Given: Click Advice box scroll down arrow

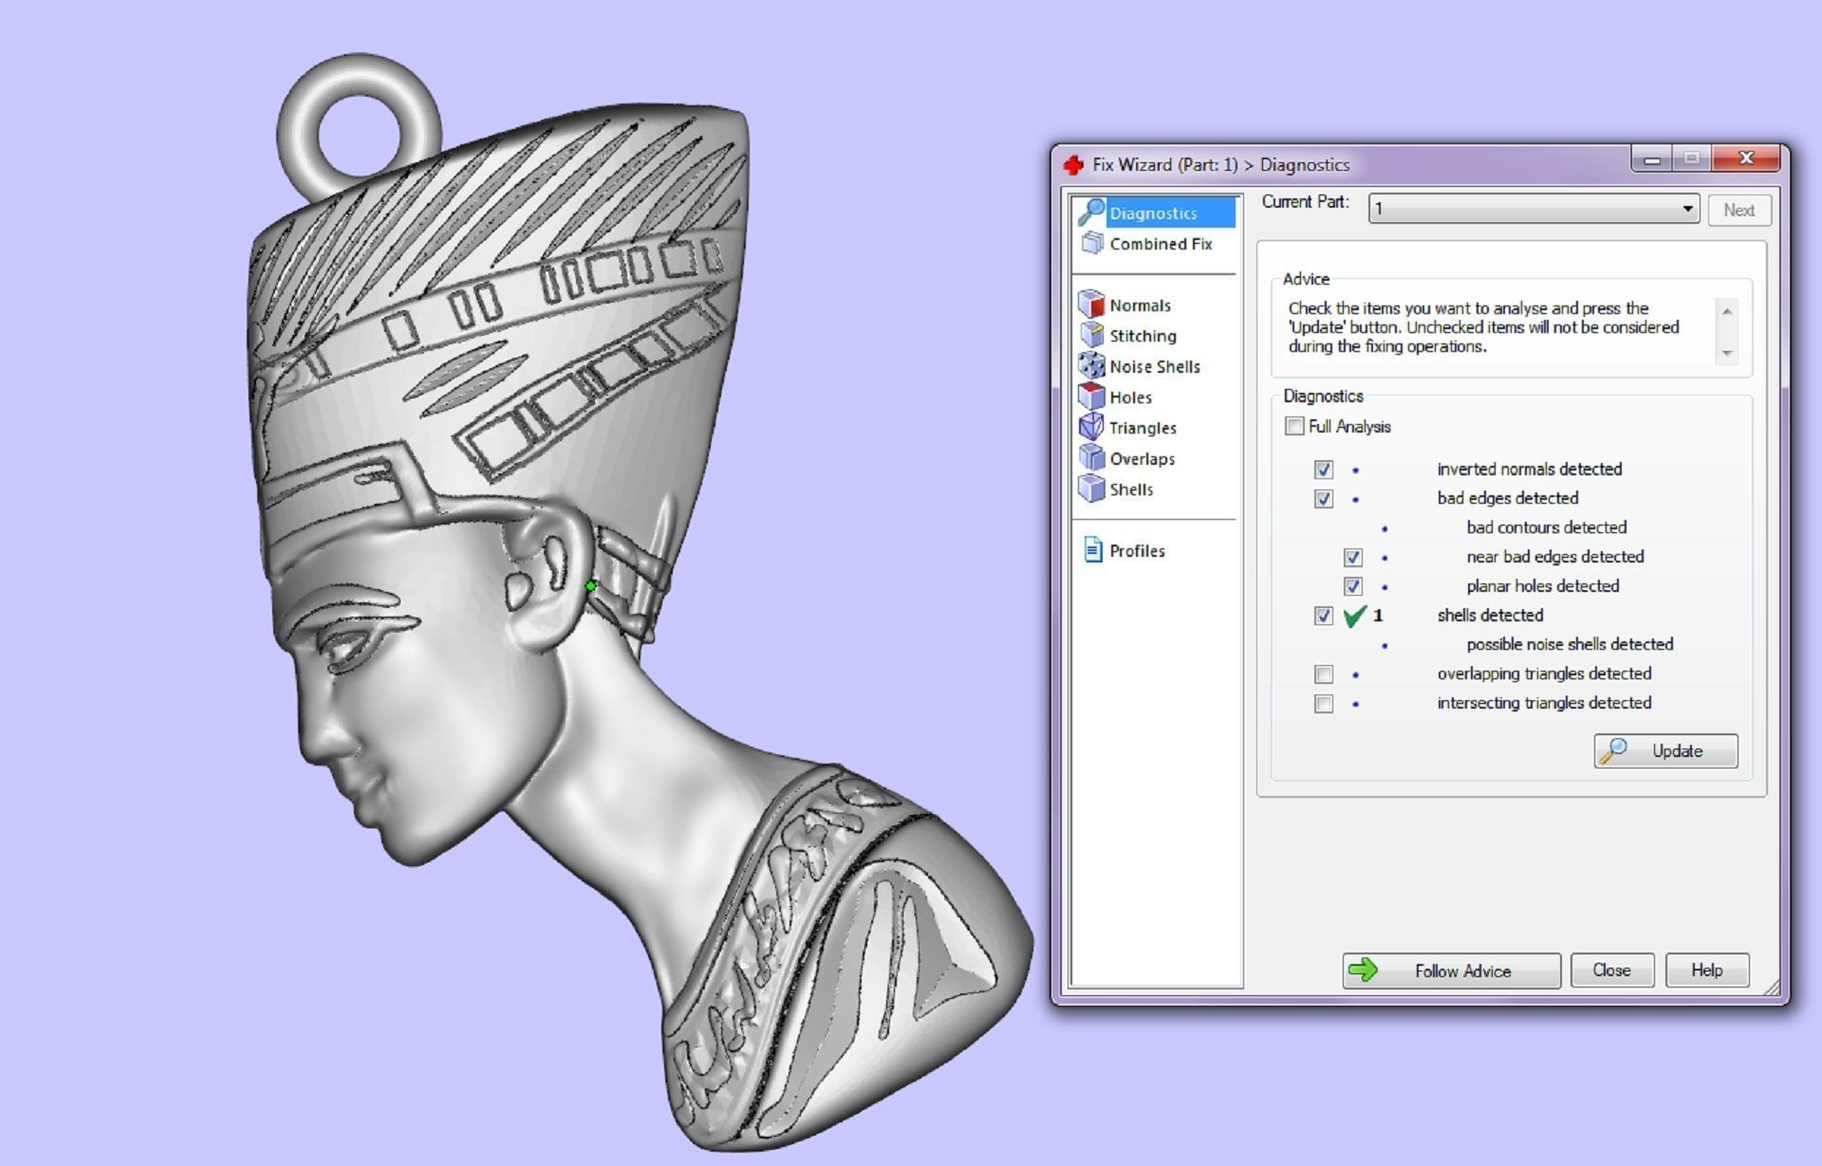Looking at the screenshot, I should (1727, 353).
